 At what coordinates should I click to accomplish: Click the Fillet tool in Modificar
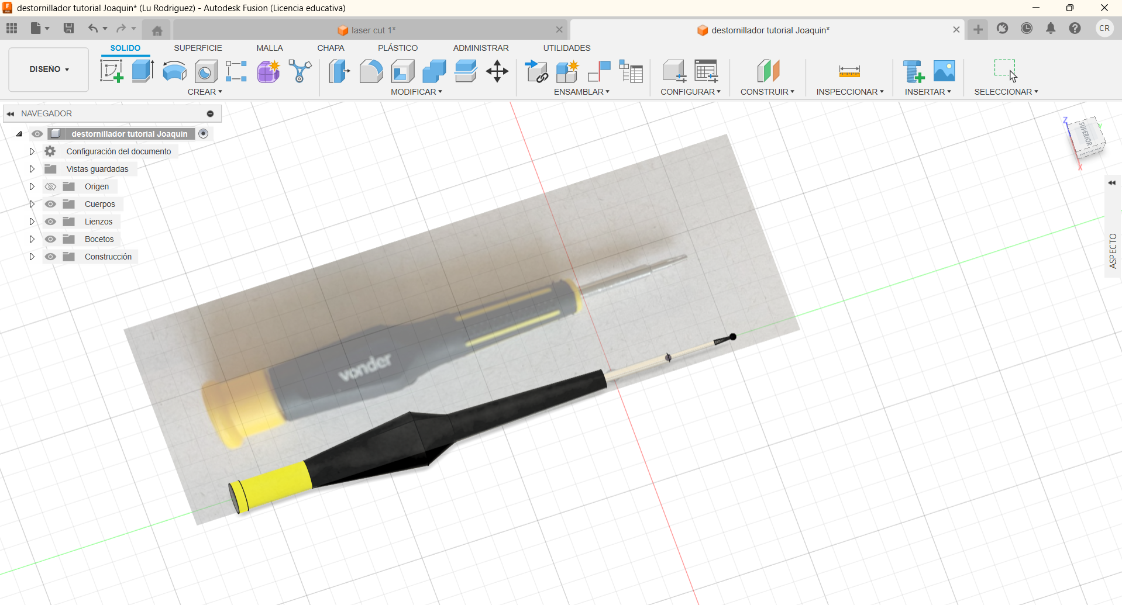(371, 71)
